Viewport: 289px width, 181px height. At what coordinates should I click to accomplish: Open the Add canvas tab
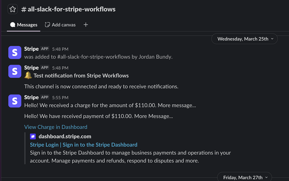[x=60, y=25]
